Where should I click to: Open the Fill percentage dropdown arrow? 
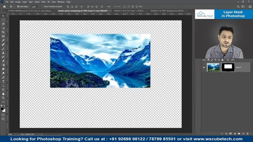(x=237, y=60)
